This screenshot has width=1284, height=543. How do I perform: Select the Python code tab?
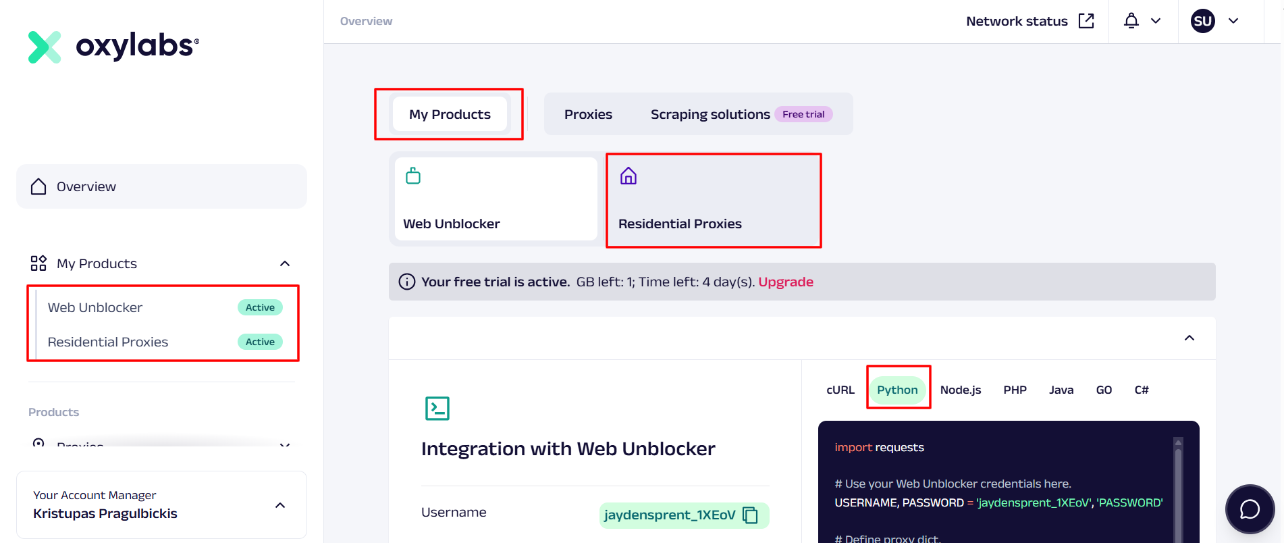point(897,390)
